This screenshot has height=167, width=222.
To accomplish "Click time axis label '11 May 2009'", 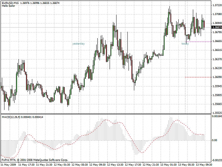I will tap(9, 165).
